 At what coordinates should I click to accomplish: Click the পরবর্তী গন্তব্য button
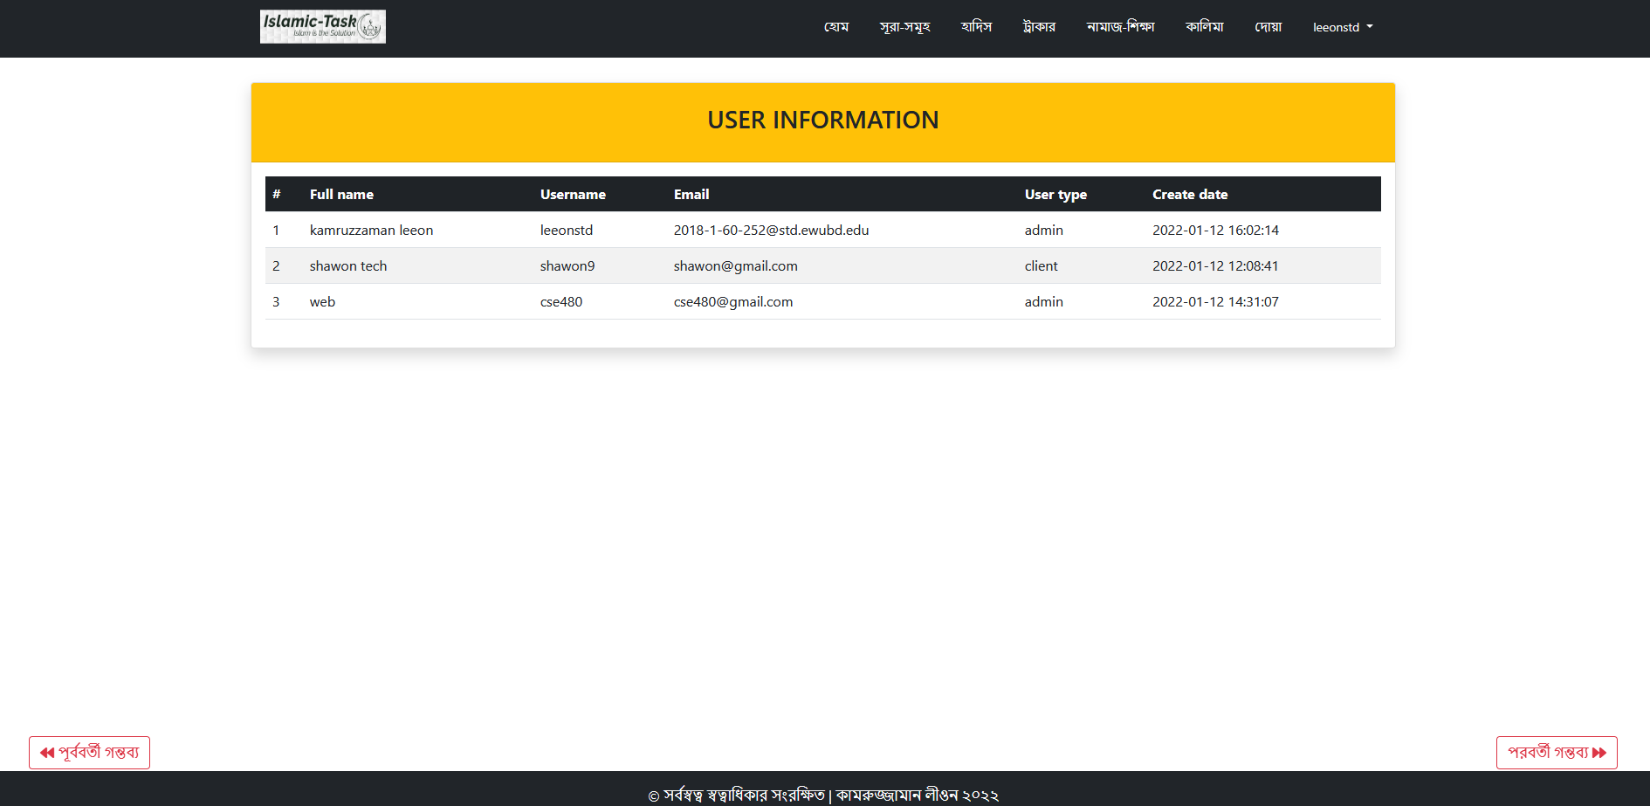tap(1557, 753)
